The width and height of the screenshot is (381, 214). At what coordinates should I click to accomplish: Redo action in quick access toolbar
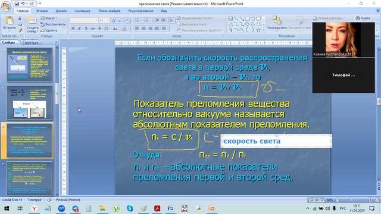point(32,4)
